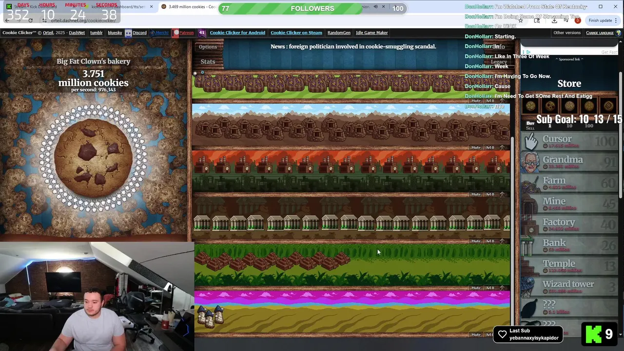Reload the page with the refresh icon
The height and width of the screenshot is (351, 624).
click(x=30, y=20)
